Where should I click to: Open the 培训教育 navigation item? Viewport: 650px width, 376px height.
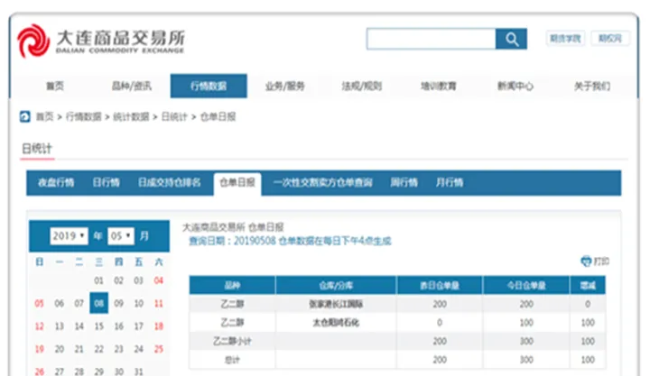coord(439,86)
